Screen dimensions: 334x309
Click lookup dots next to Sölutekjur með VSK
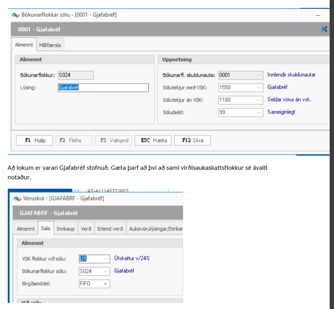[x=259, y=87]
